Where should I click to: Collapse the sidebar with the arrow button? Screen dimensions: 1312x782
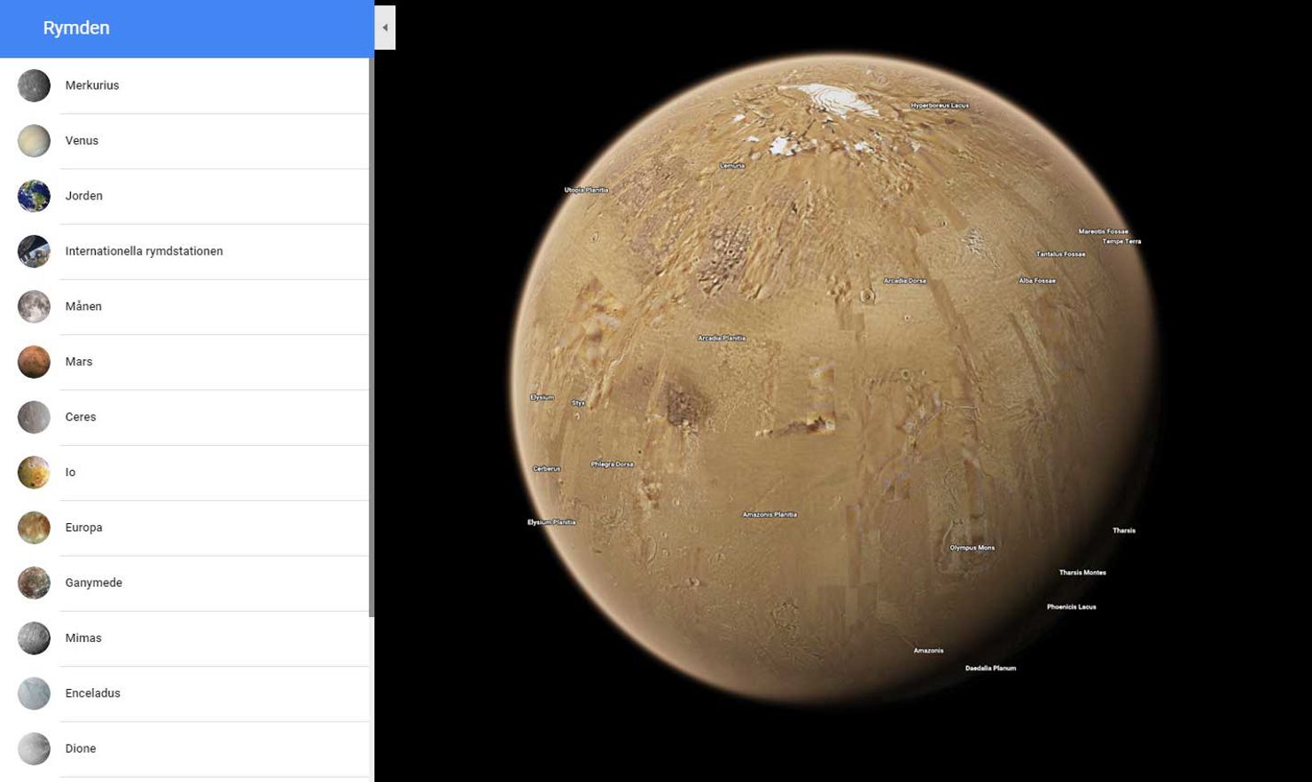click(385, 27)
